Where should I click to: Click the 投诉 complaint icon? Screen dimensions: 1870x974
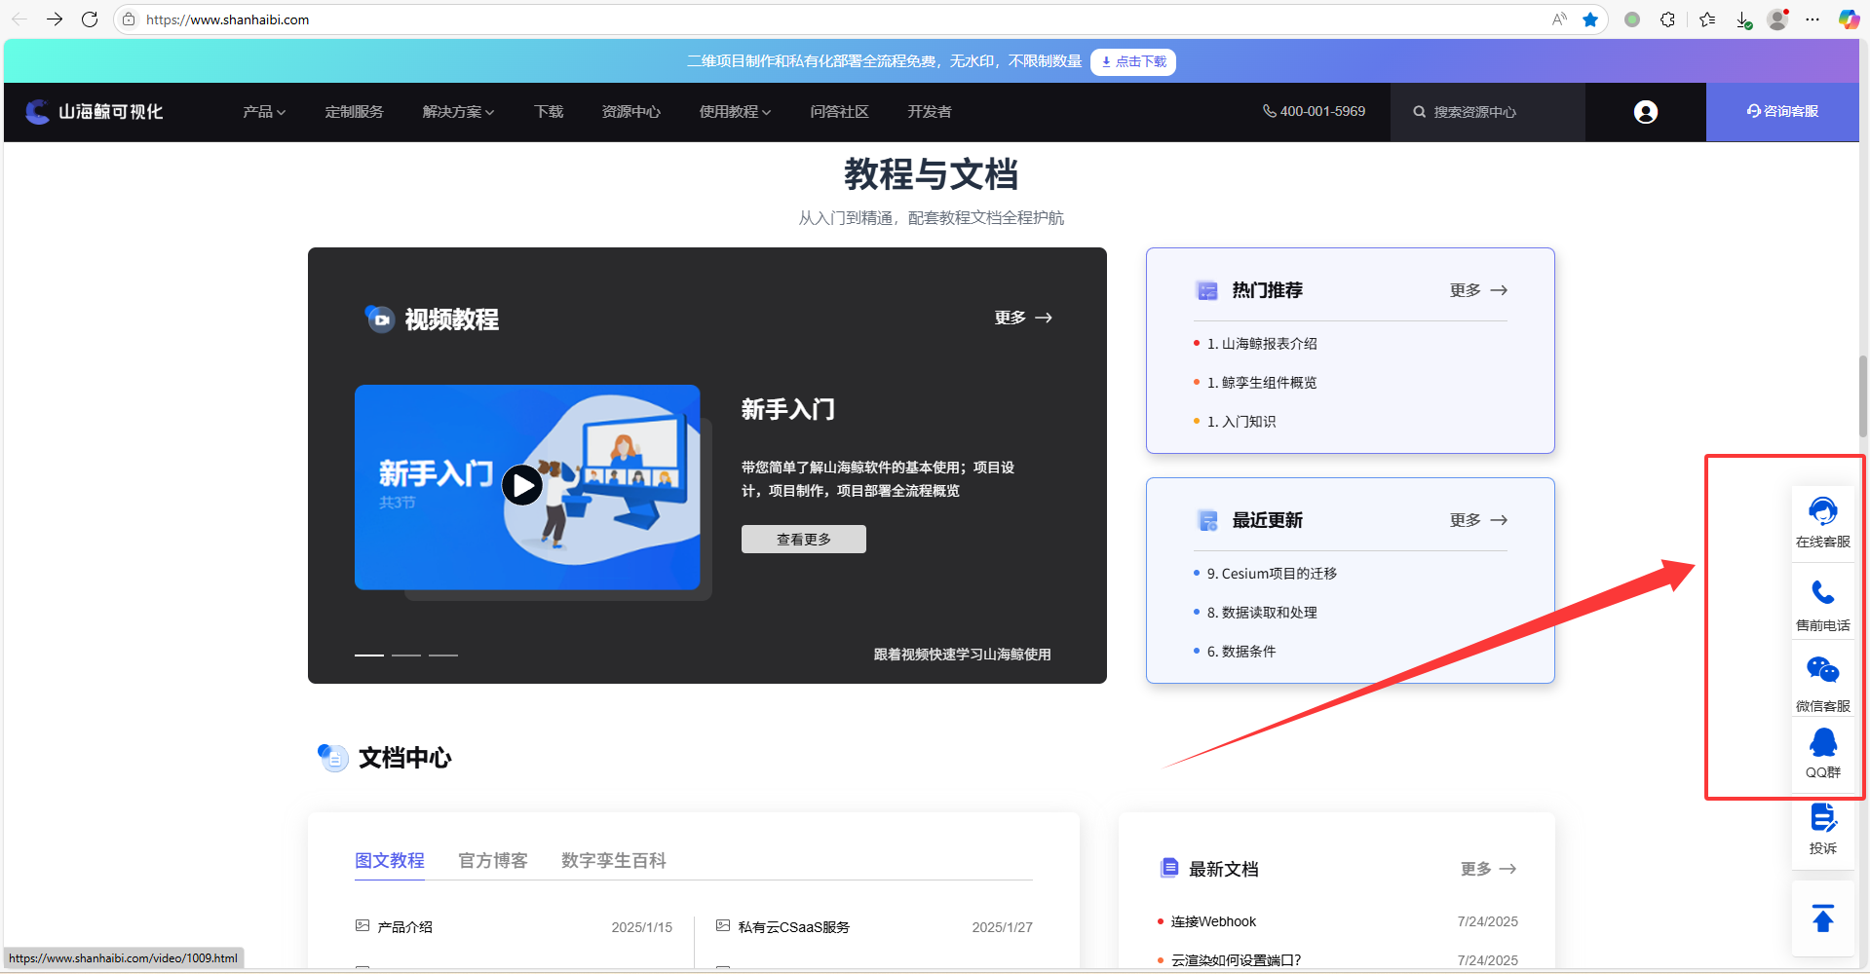pos(1823,818)
